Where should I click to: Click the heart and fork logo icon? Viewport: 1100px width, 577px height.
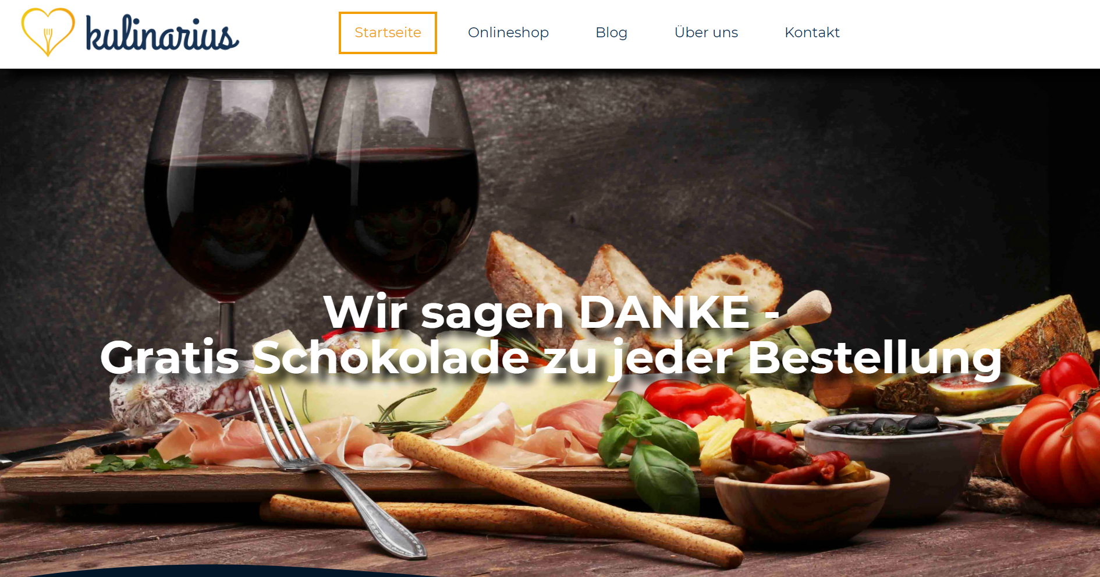click(48, 32)
